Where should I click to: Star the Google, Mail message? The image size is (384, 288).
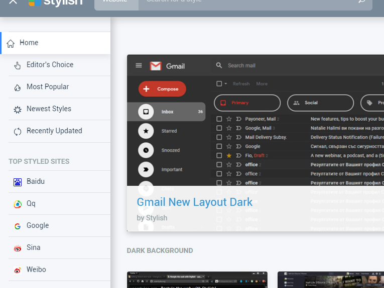(229, 128)
